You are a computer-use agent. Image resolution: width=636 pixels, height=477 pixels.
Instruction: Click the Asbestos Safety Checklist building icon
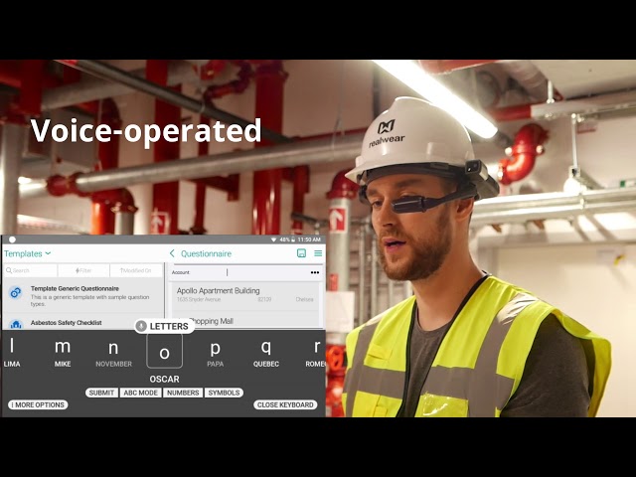(16, 324)
